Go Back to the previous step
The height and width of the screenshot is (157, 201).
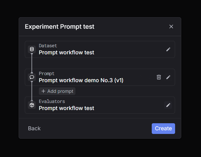click(34, 129)
